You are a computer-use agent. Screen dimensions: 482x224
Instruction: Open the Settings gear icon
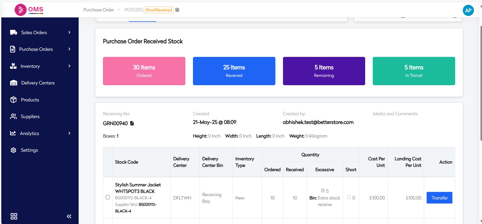13,150
